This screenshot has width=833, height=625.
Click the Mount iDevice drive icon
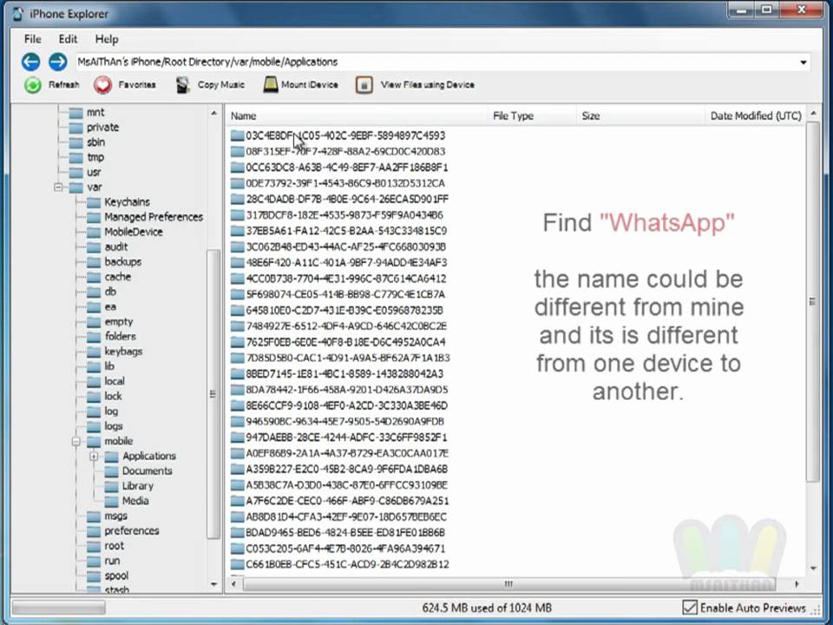click(x=271, y=84)
